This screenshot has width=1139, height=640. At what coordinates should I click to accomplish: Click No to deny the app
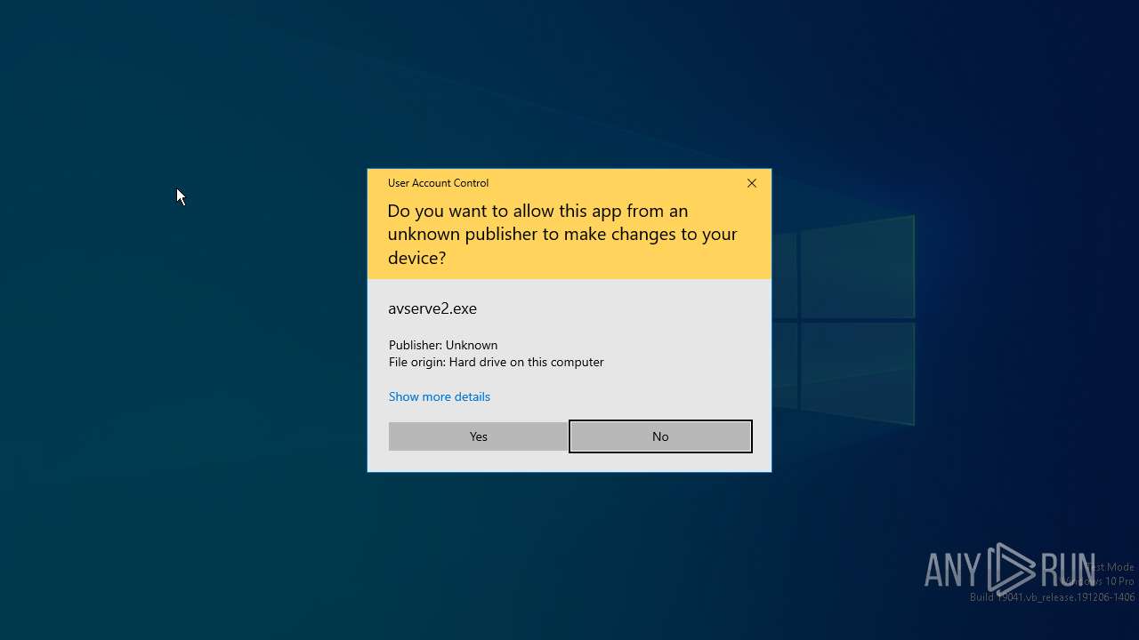(x=660, y=436)
